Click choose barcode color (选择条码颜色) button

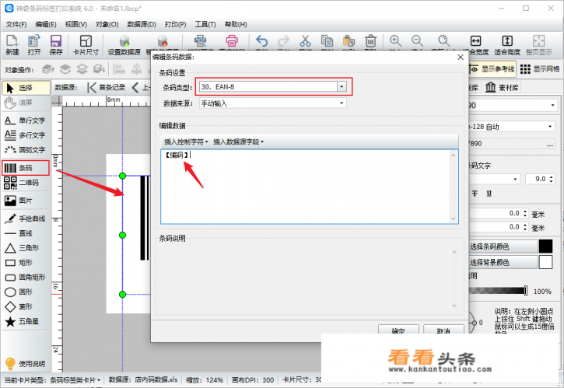(x=503, y=246)
